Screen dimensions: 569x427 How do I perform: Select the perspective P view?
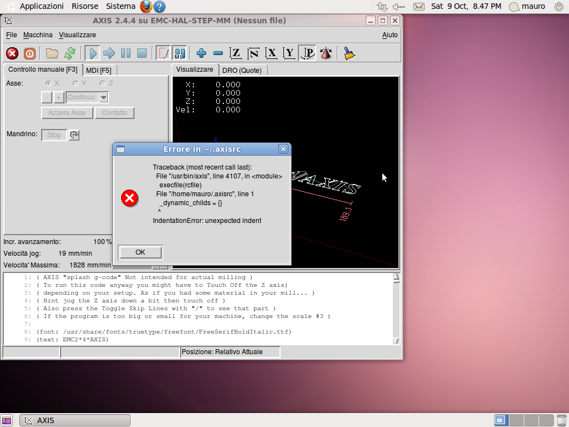307,53
